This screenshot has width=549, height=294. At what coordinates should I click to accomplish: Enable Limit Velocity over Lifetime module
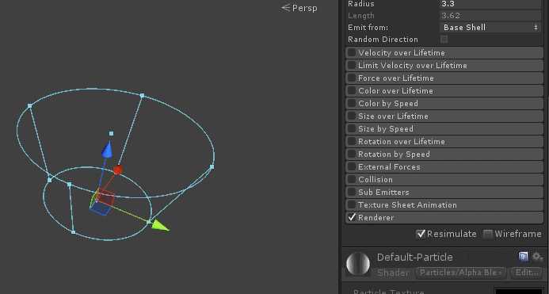click(x=351, y=66)
